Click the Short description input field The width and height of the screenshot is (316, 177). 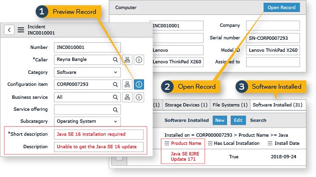pyautogui.click(x=99, y=134)
